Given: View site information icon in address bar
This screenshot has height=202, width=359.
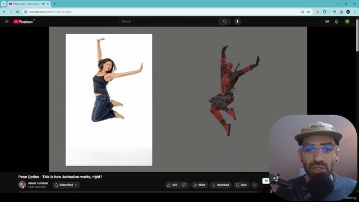Looking at the screenshot, I should click(x=26, y=12).
